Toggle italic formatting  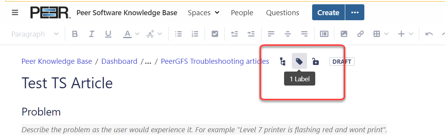click(x=92, y=34)
